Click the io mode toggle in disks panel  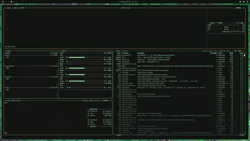point(109,51)
